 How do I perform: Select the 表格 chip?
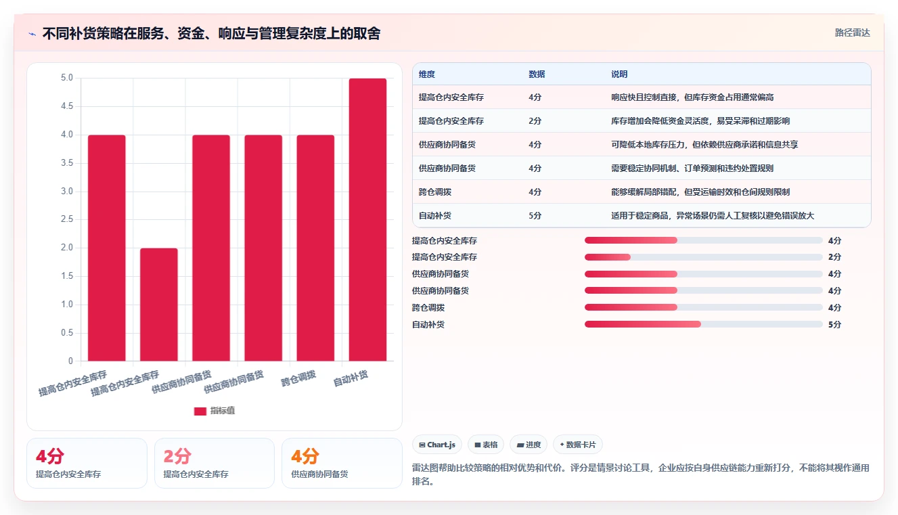pyautogui.click(x=486, y=445)
